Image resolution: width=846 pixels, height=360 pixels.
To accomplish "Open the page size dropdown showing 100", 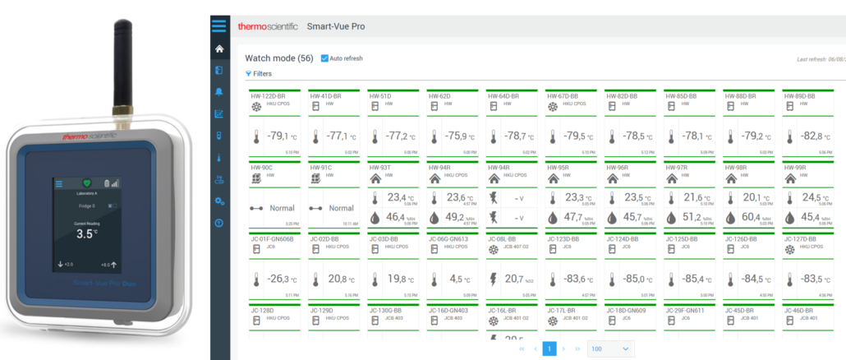I will coord(612,349).
